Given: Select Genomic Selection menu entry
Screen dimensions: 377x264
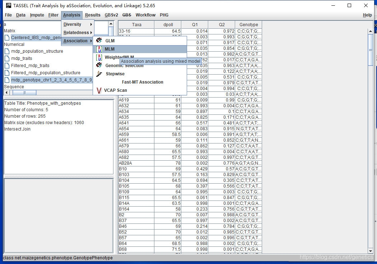Looking at the screenshot, I should tap(140, 66).
